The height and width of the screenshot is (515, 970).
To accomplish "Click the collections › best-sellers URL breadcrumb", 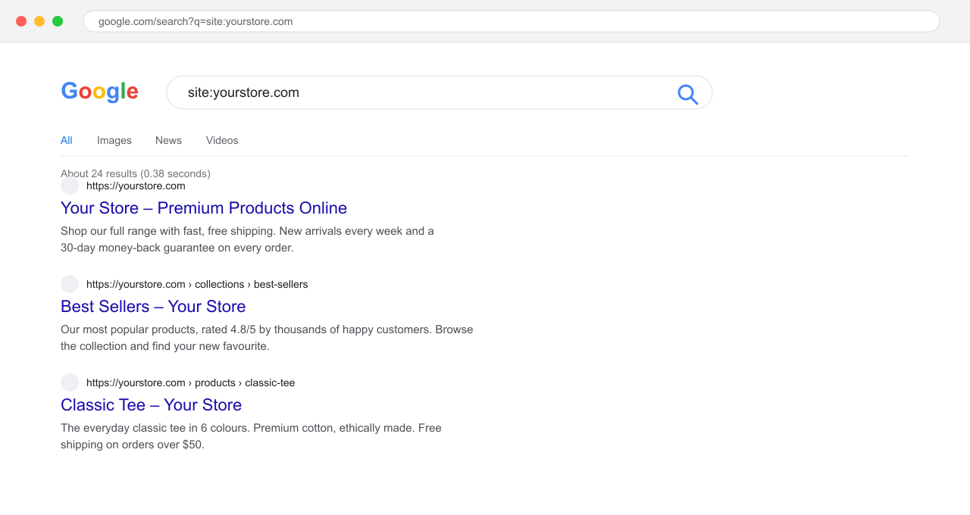I will (197, 284).
